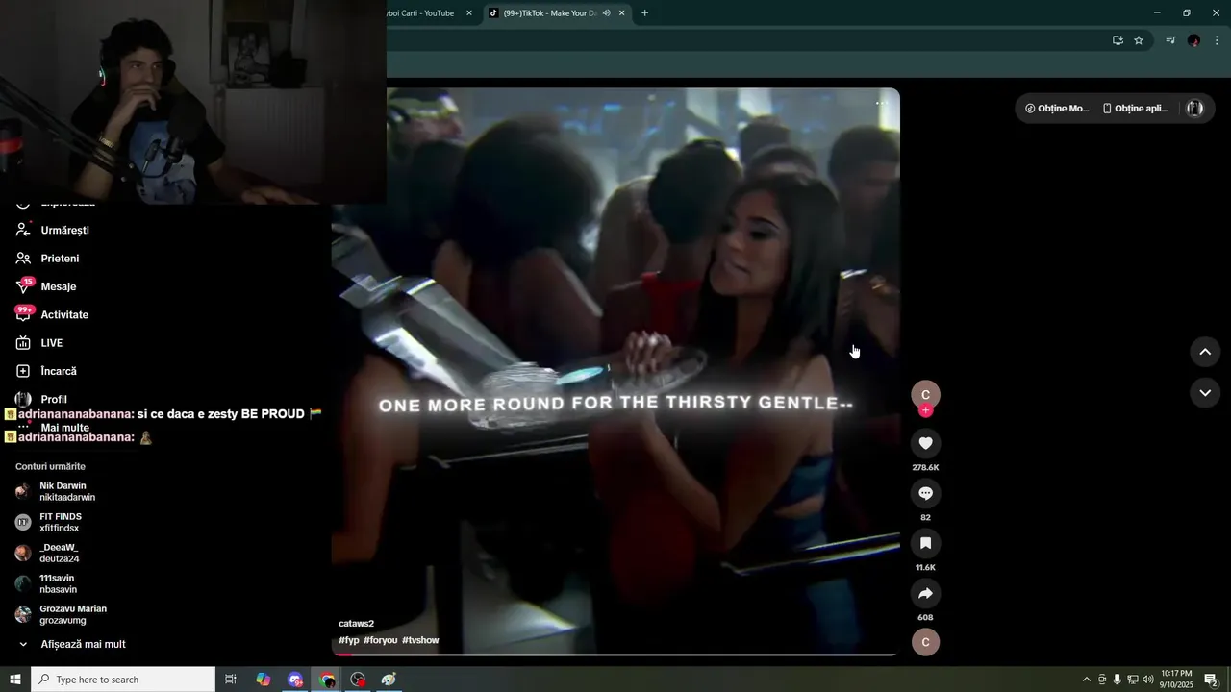The height and width of the screenshot is (692, 1231).
Task: Open Chrome three-dot menu
Action: pos(1218,40)
